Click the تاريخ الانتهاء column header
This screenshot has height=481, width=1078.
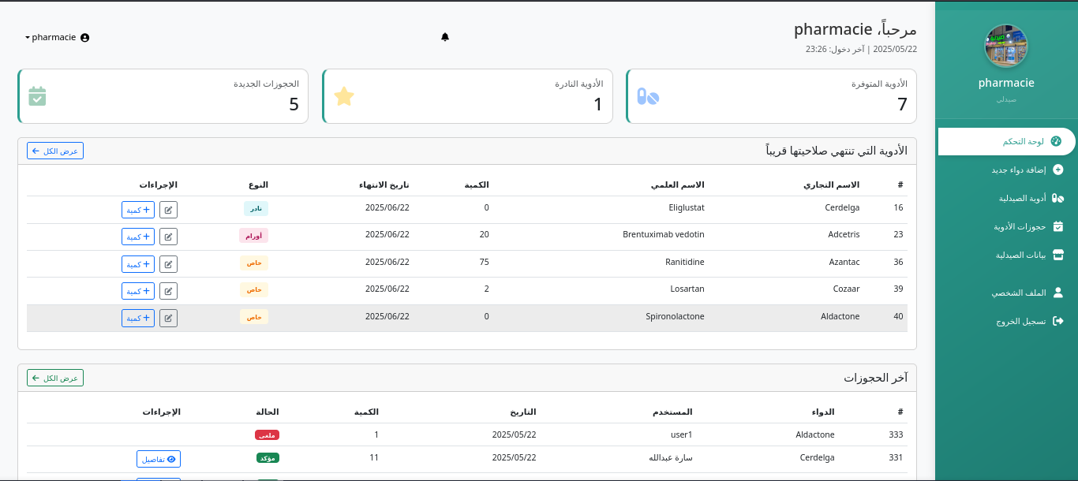[384, 185]
